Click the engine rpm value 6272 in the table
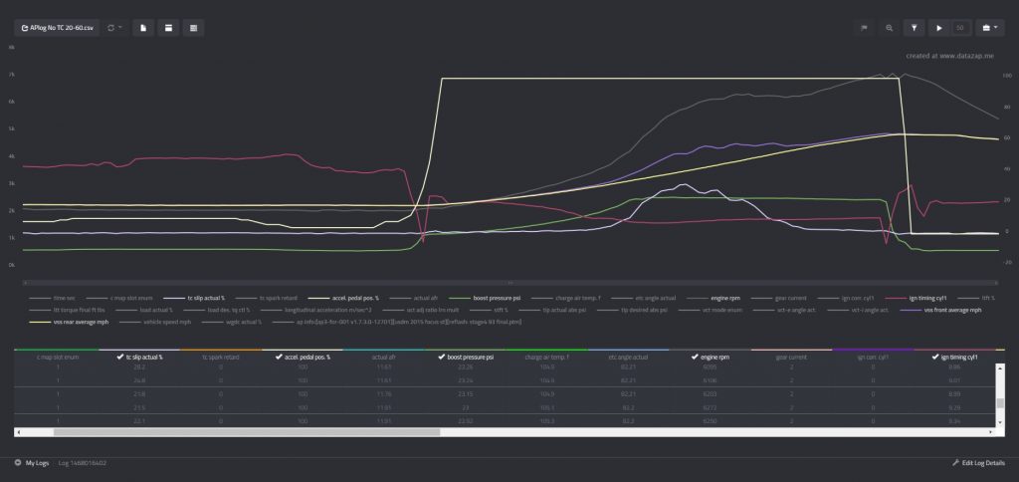 tap(710, 408)
